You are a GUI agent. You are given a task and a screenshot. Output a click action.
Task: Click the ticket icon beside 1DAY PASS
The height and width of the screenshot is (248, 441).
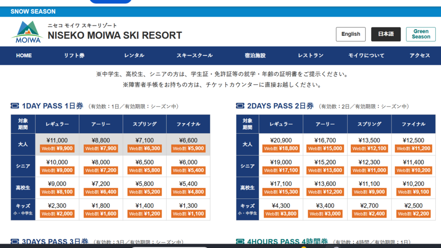click(x=15, y=106)
